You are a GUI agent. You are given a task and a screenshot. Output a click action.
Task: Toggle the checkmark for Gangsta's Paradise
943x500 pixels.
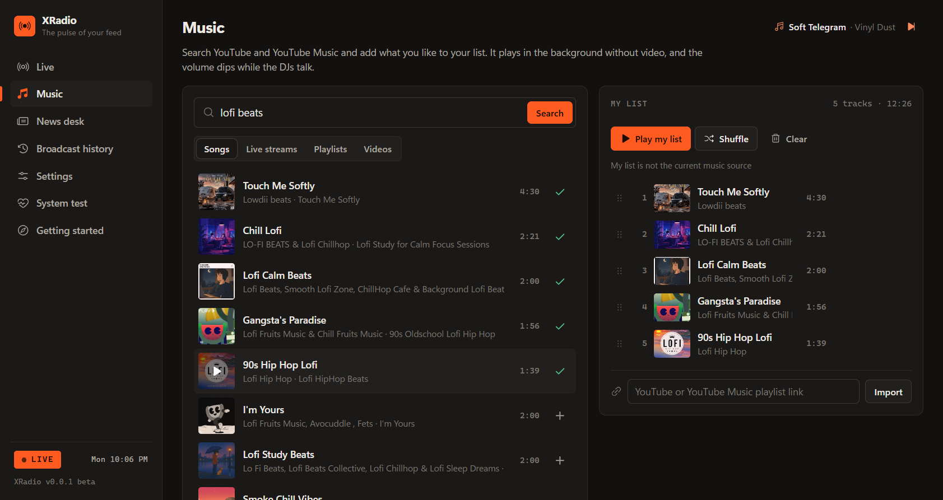click(560, 326)
